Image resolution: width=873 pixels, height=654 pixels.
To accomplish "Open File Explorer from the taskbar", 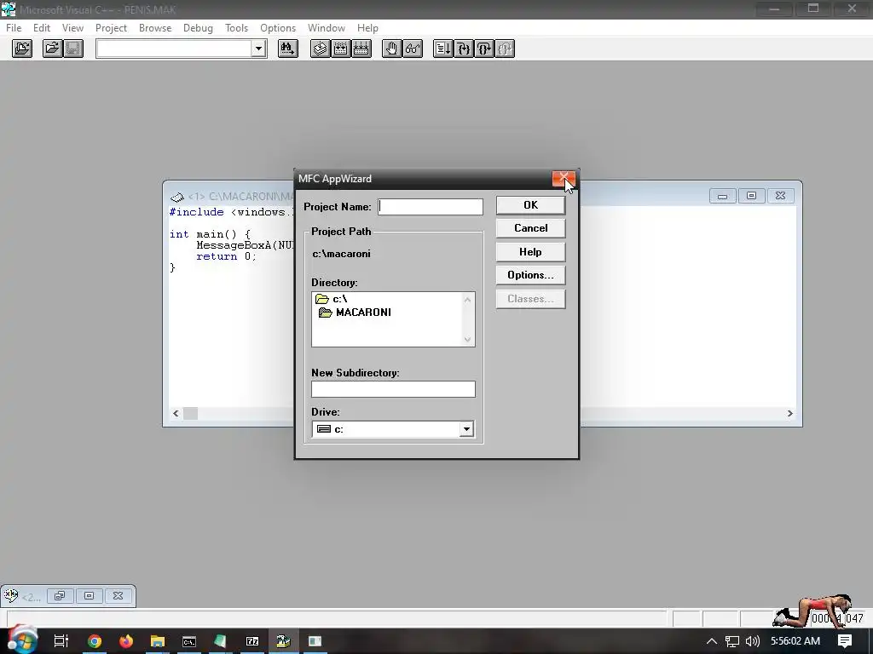I will pyautogui.click(x=158, y=641).
